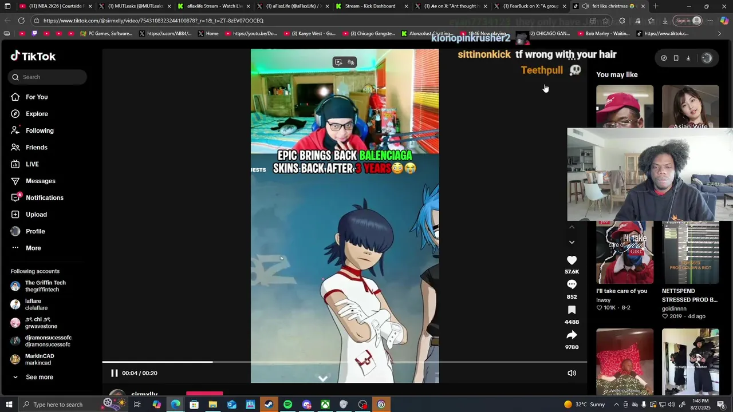Open a new browser tab

point(656,6)
